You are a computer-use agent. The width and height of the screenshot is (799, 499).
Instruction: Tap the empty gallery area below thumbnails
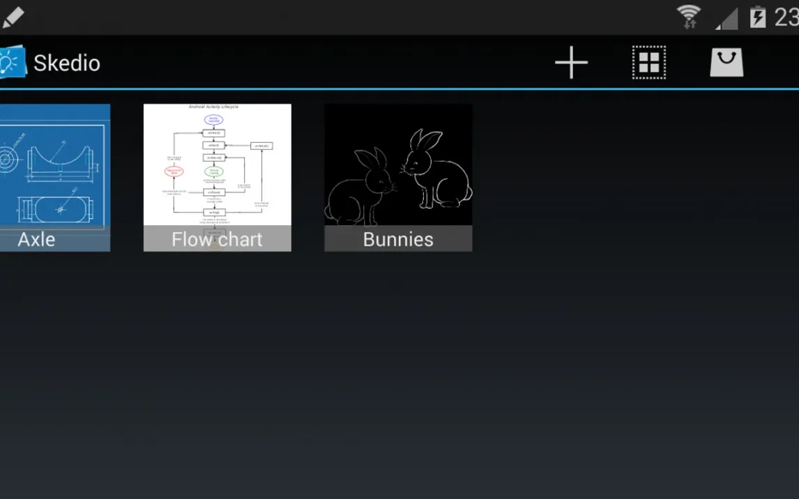pyautogui.click(x=399, y=376)
